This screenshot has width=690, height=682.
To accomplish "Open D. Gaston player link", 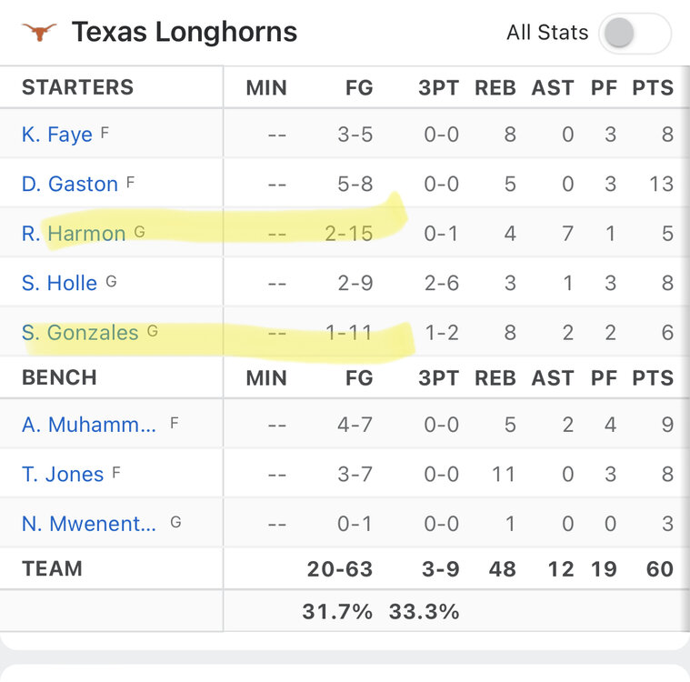I will coord(70,184).
